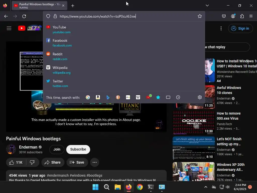Add YouTube as a search engine

(x=149, y=97)
